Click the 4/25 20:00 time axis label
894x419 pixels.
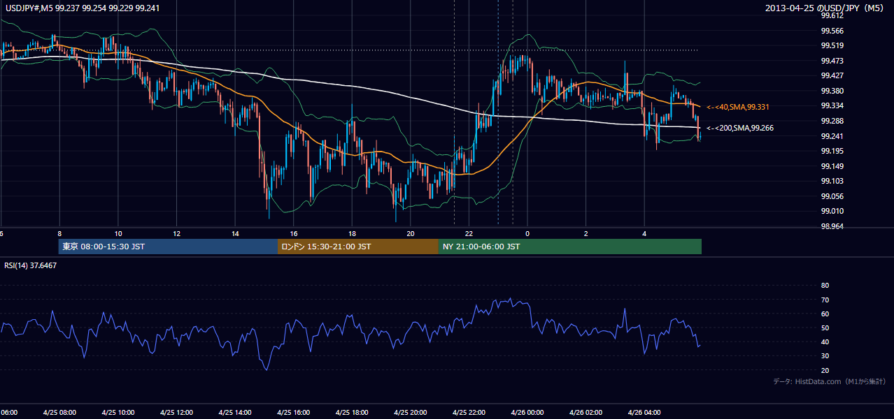[411, 412]
